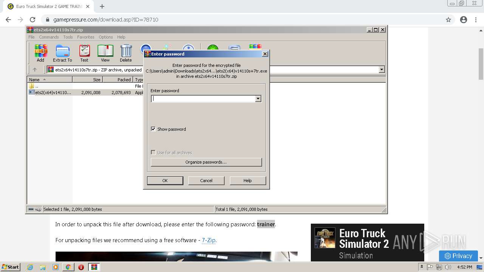Click OK in the Enter password dialog

click(x=165, y=181)
